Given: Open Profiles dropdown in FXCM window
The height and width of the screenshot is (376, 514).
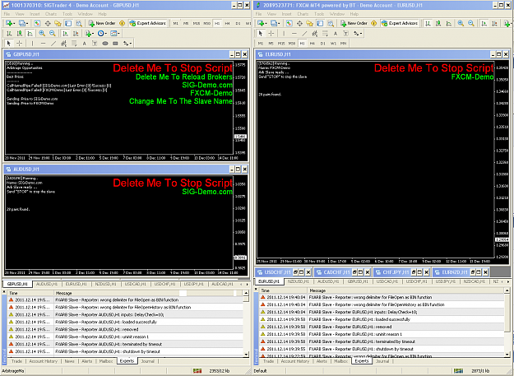Looking at the screenshot, I should tap(275, 23).
